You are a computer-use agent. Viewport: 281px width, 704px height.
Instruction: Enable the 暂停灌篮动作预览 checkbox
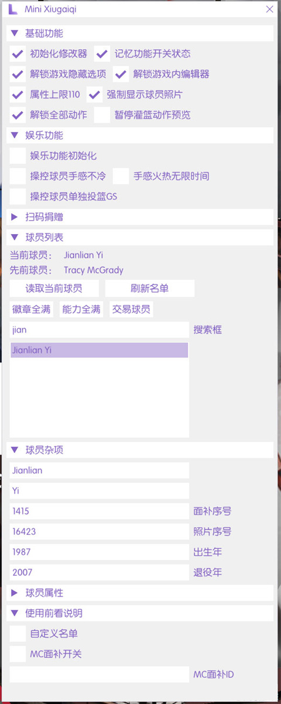tap(102, 115)
